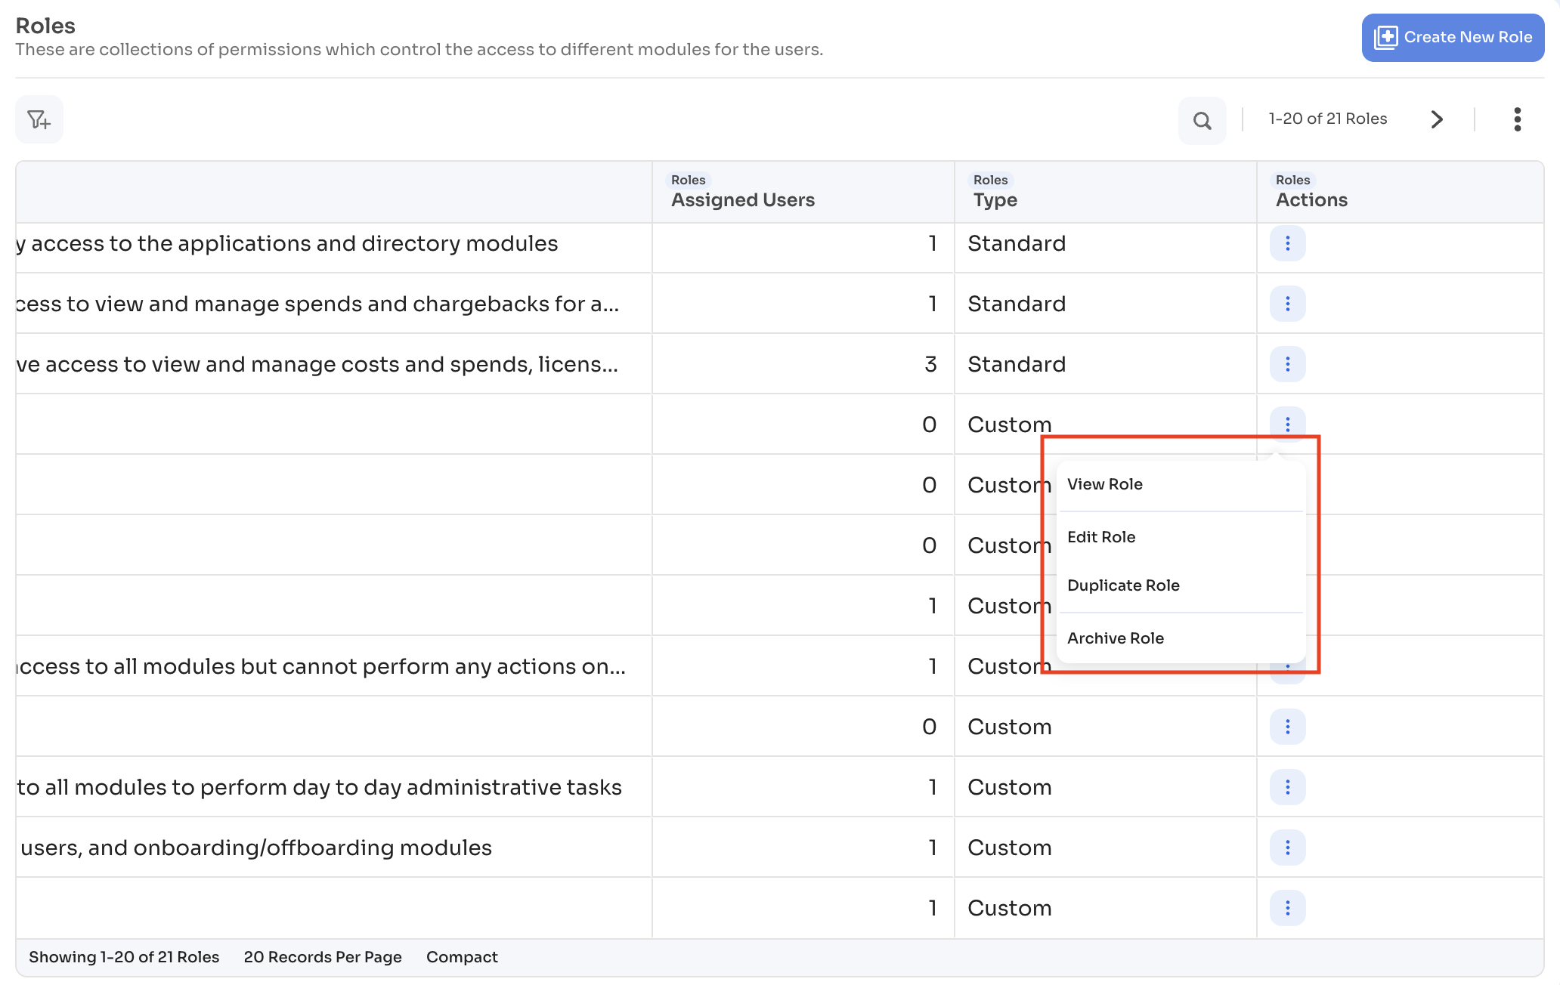Choose Edit Role in the popup
The width and height of the screenshot is (1560, 985).
1101,537
